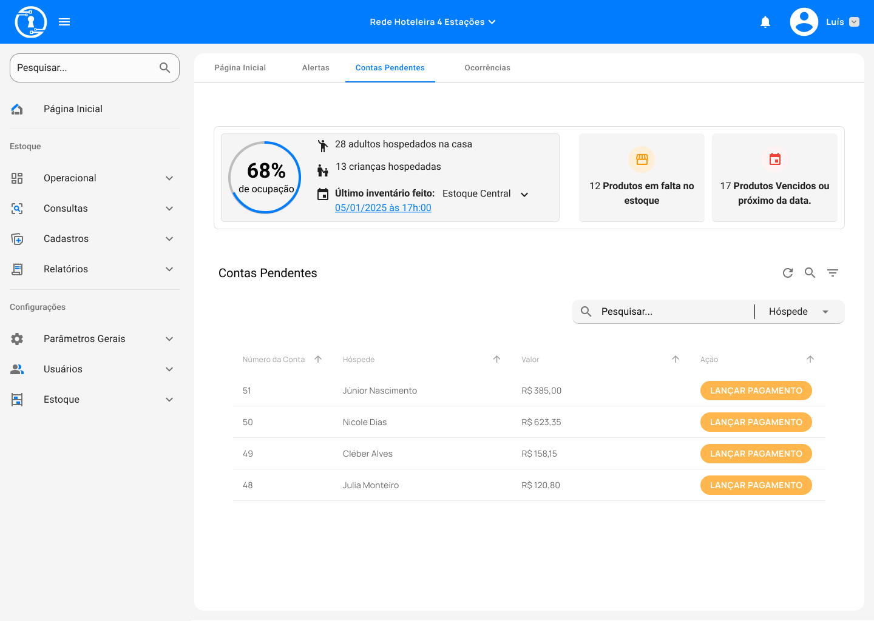Image resolution: width=874 pixels, height=621 pixels.
Task: Switch to the Ocorrências tab
Action: click(487, 68)
